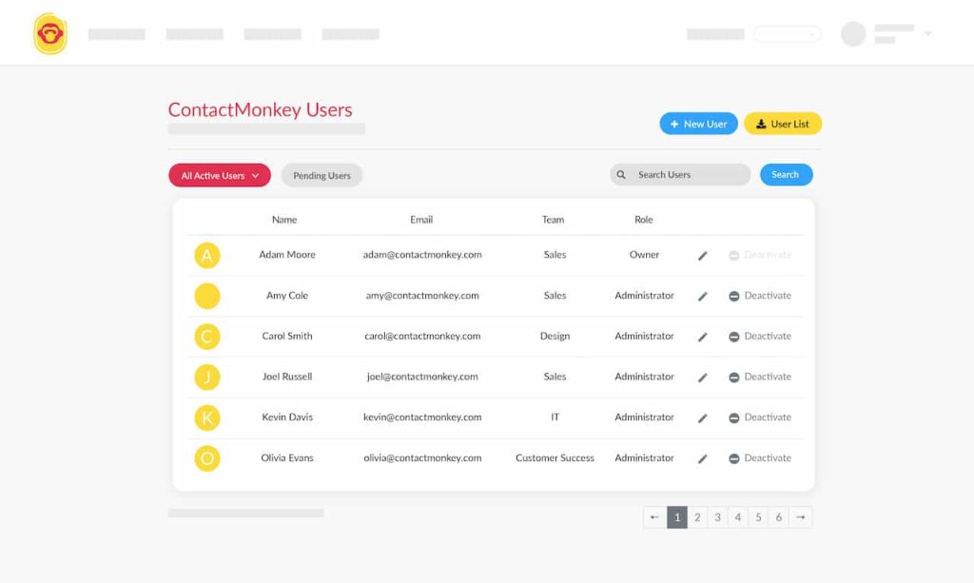The image size is (974, 583).
Task: Click Joel Russell's 'J' avatar
Action: [207, 377]
